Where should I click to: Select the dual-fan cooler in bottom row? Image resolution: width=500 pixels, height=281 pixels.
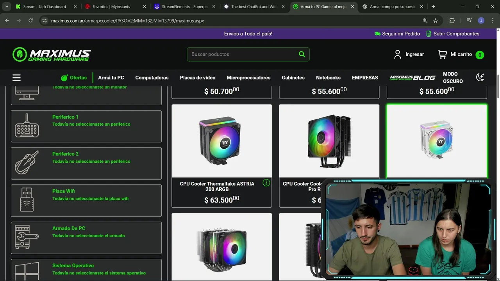pos(221,246)
